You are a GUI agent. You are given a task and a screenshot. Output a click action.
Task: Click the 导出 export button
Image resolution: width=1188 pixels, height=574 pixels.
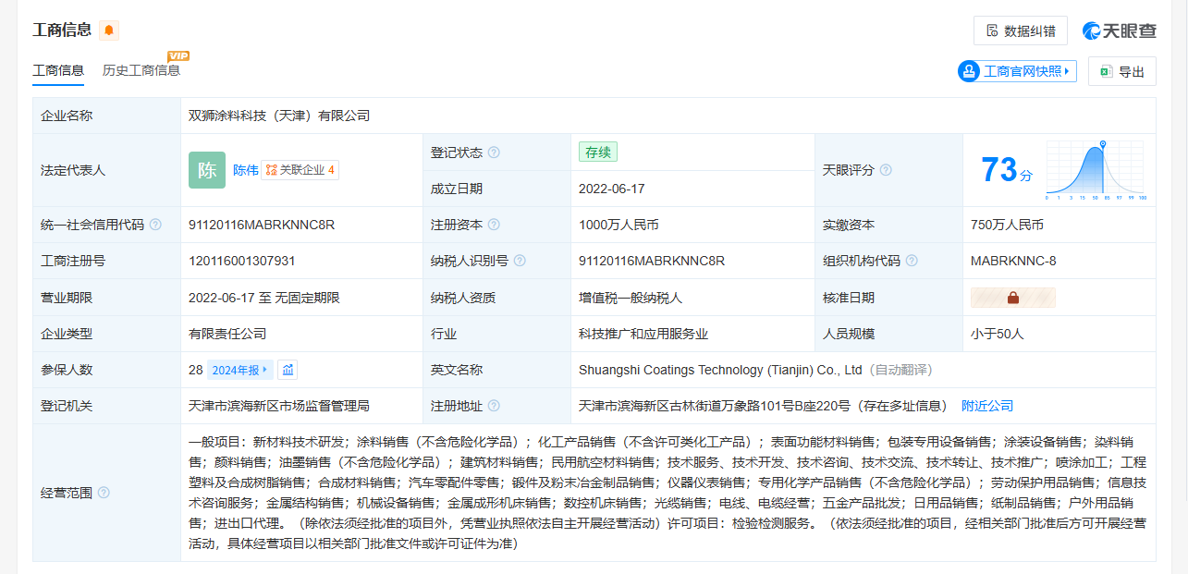pos(1121,71)
